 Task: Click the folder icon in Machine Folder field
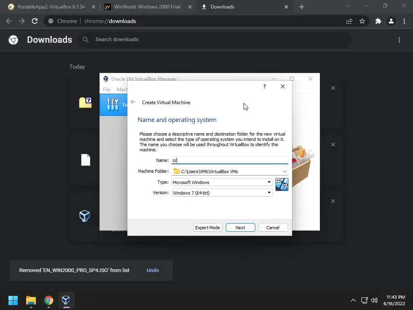(177, 171)
